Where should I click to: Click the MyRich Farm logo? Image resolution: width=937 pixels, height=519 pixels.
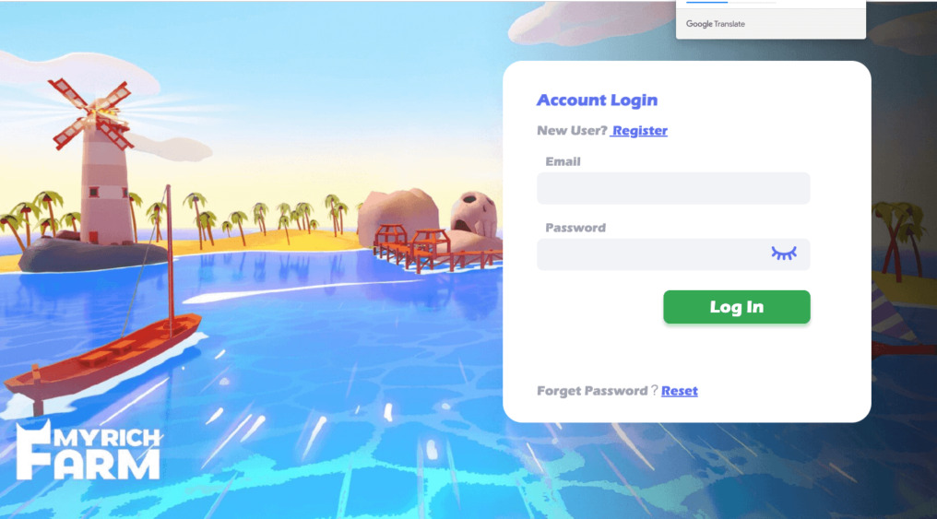point(88,450)
